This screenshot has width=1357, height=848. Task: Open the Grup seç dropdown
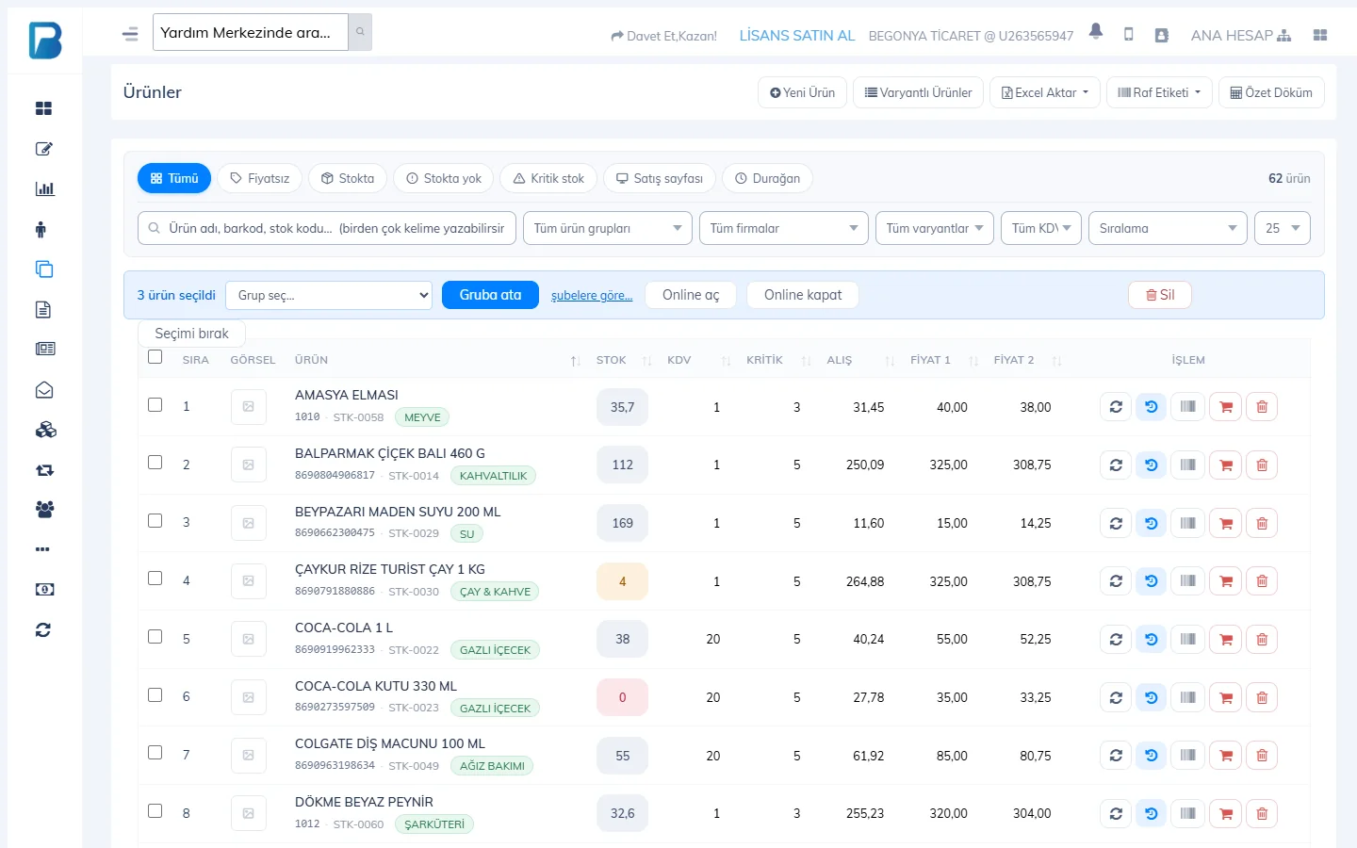pos(329,295)
